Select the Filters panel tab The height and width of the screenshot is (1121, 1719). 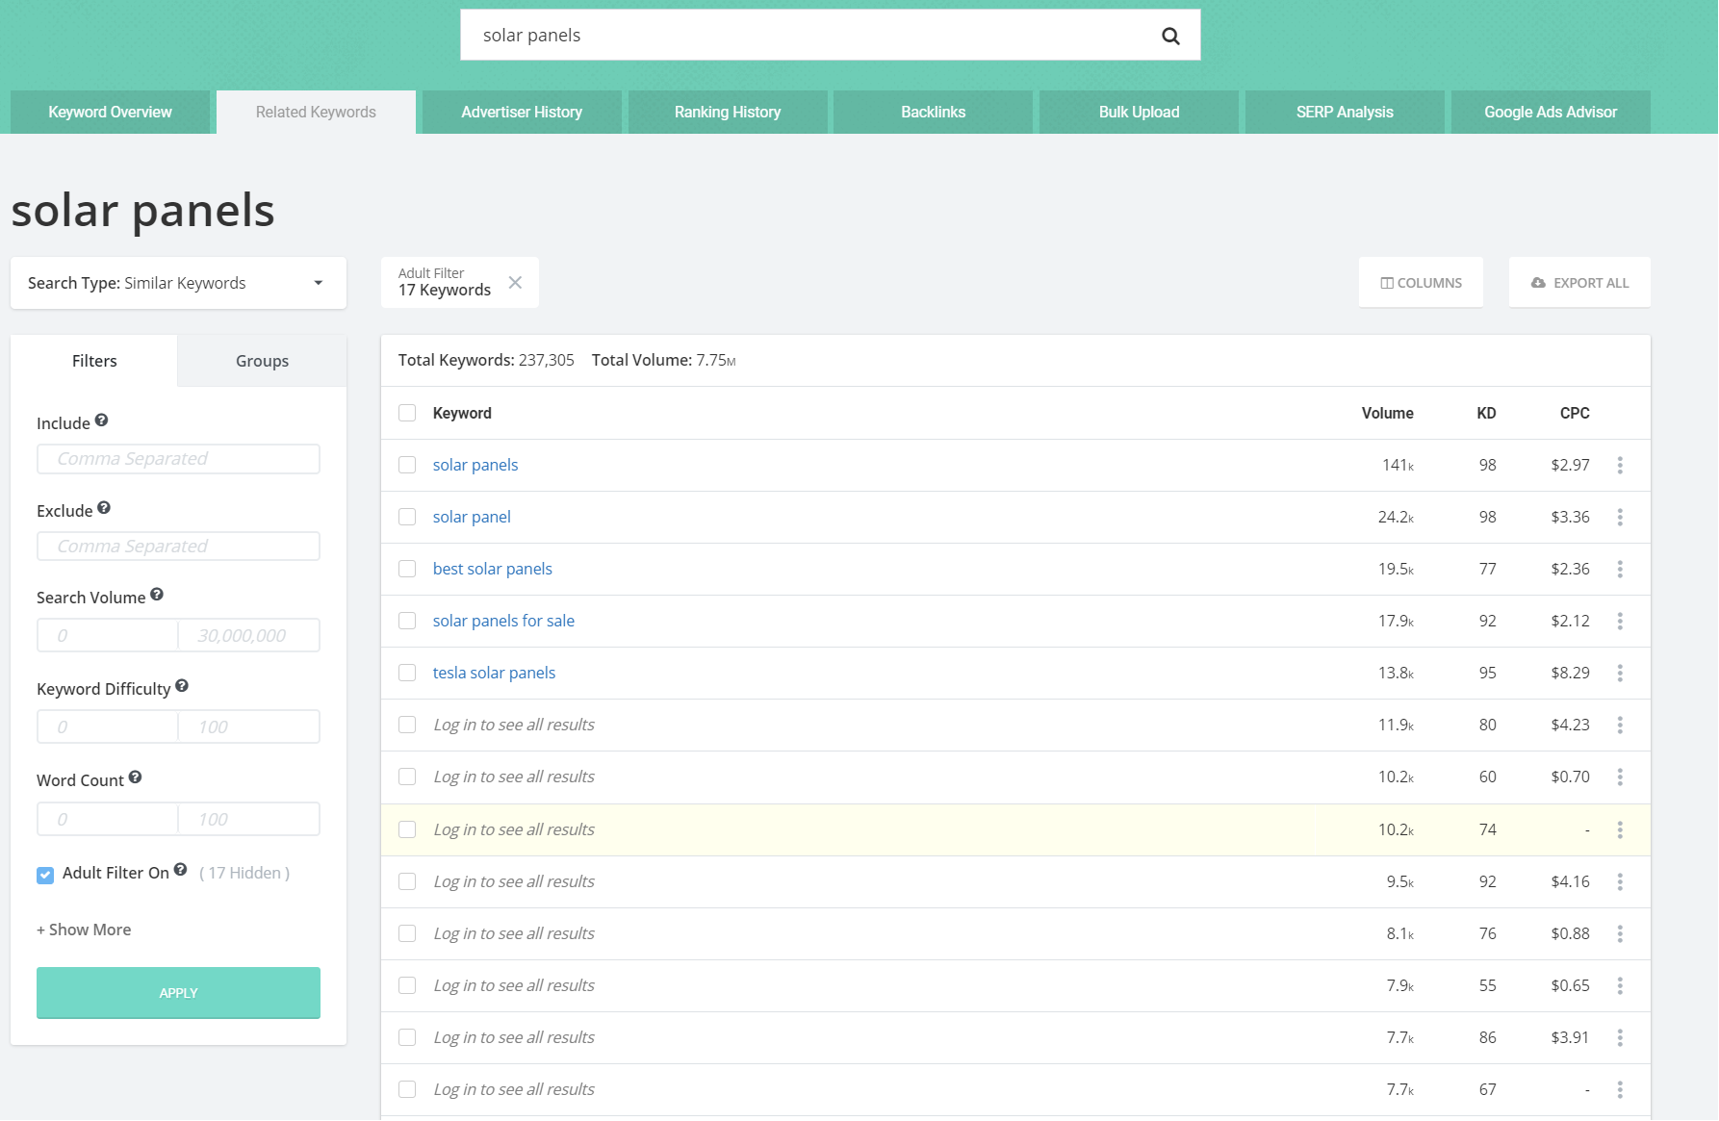94,361
